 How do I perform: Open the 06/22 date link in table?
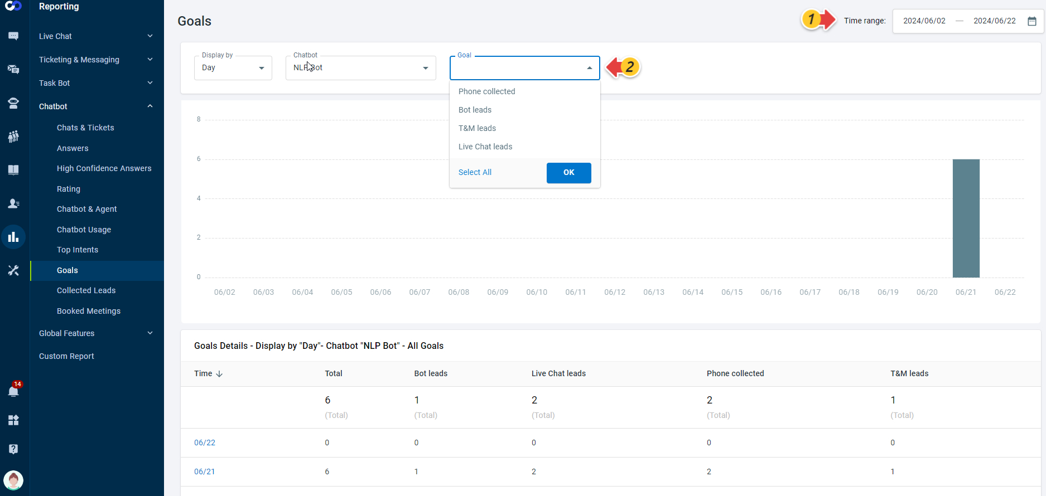(205, 442)
